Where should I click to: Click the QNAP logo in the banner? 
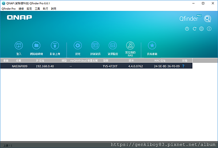[x=19, y=17]
